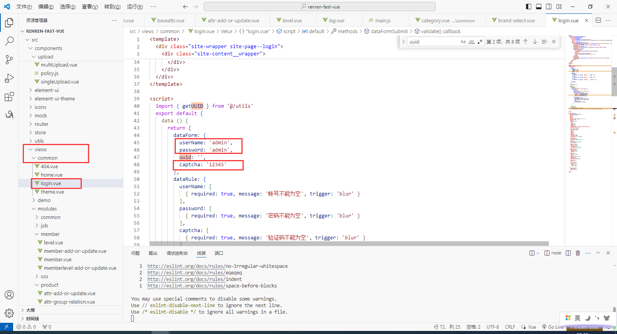
Task: Toggle regular expression in find widget
Action: click(480, 42)
